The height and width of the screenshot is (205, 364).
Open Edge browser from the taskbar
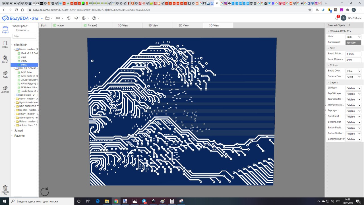coord(98,201)
